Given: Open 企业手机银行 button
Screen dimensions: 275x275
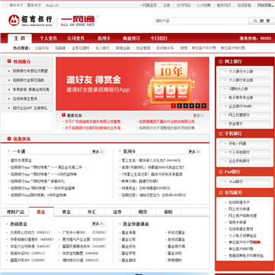Looking at the screenshot, I should [244, 161].
